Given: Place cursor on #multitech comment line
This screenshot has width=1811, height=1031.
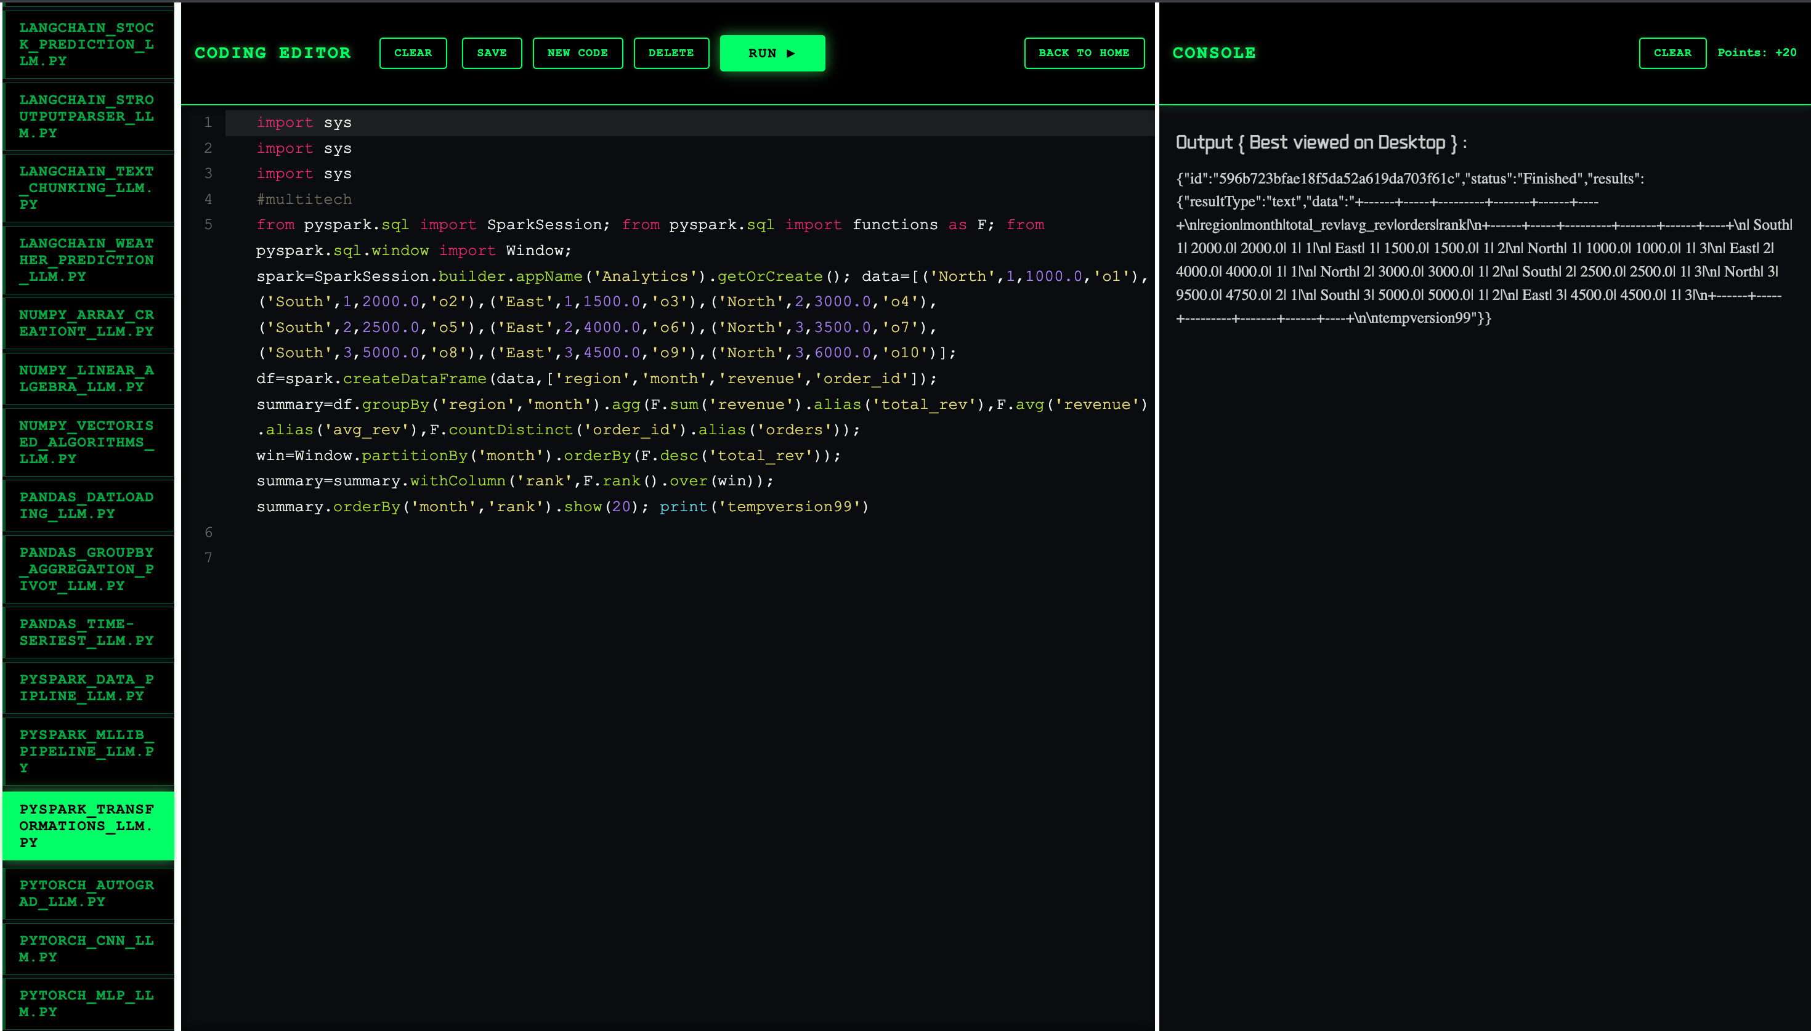Looking at the screenshot, I should pos(304,200).
